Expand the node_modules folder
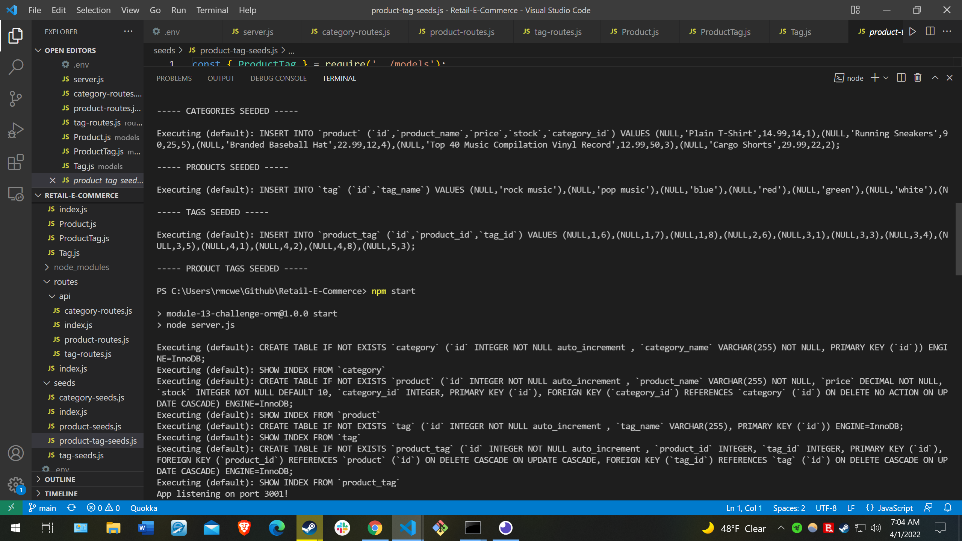 tap(81, 267)
